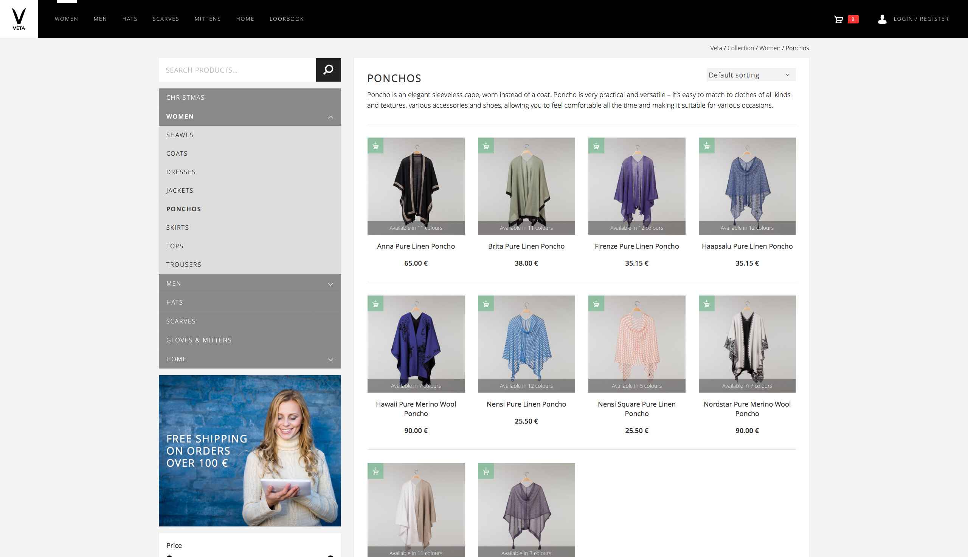The image size is (968, 557).
Task: Select Jackets subcategory
Action: click(250, 190)
